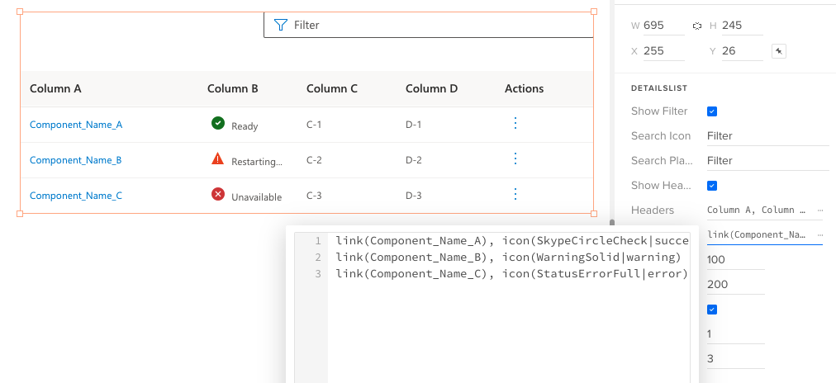Click the Search Icon field showing Filter
The width and height of the screenshot is (836, 383).
point(767,136)
